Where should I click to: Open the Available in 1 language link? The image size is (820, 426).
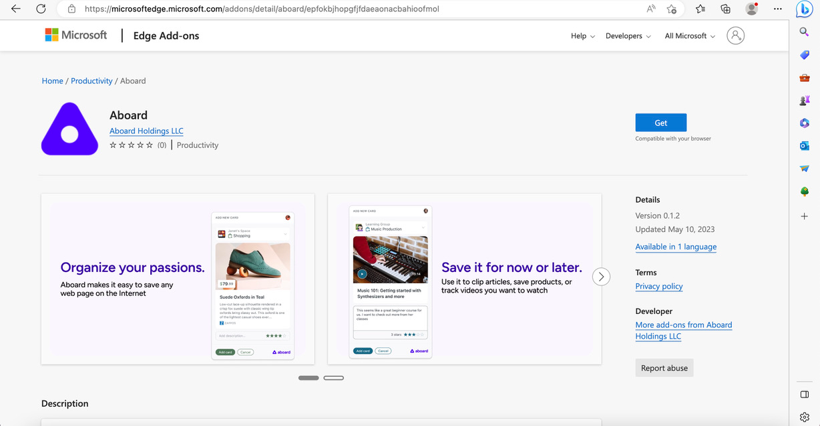(x=676, y=247)
